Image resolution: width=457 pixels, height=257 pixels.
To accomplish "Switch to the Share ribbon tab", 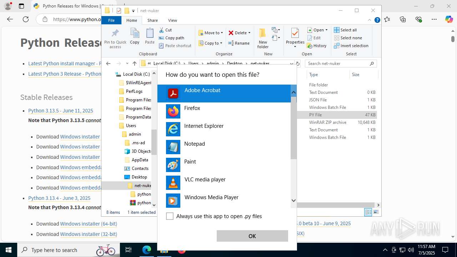I will (x=152, y=20).
